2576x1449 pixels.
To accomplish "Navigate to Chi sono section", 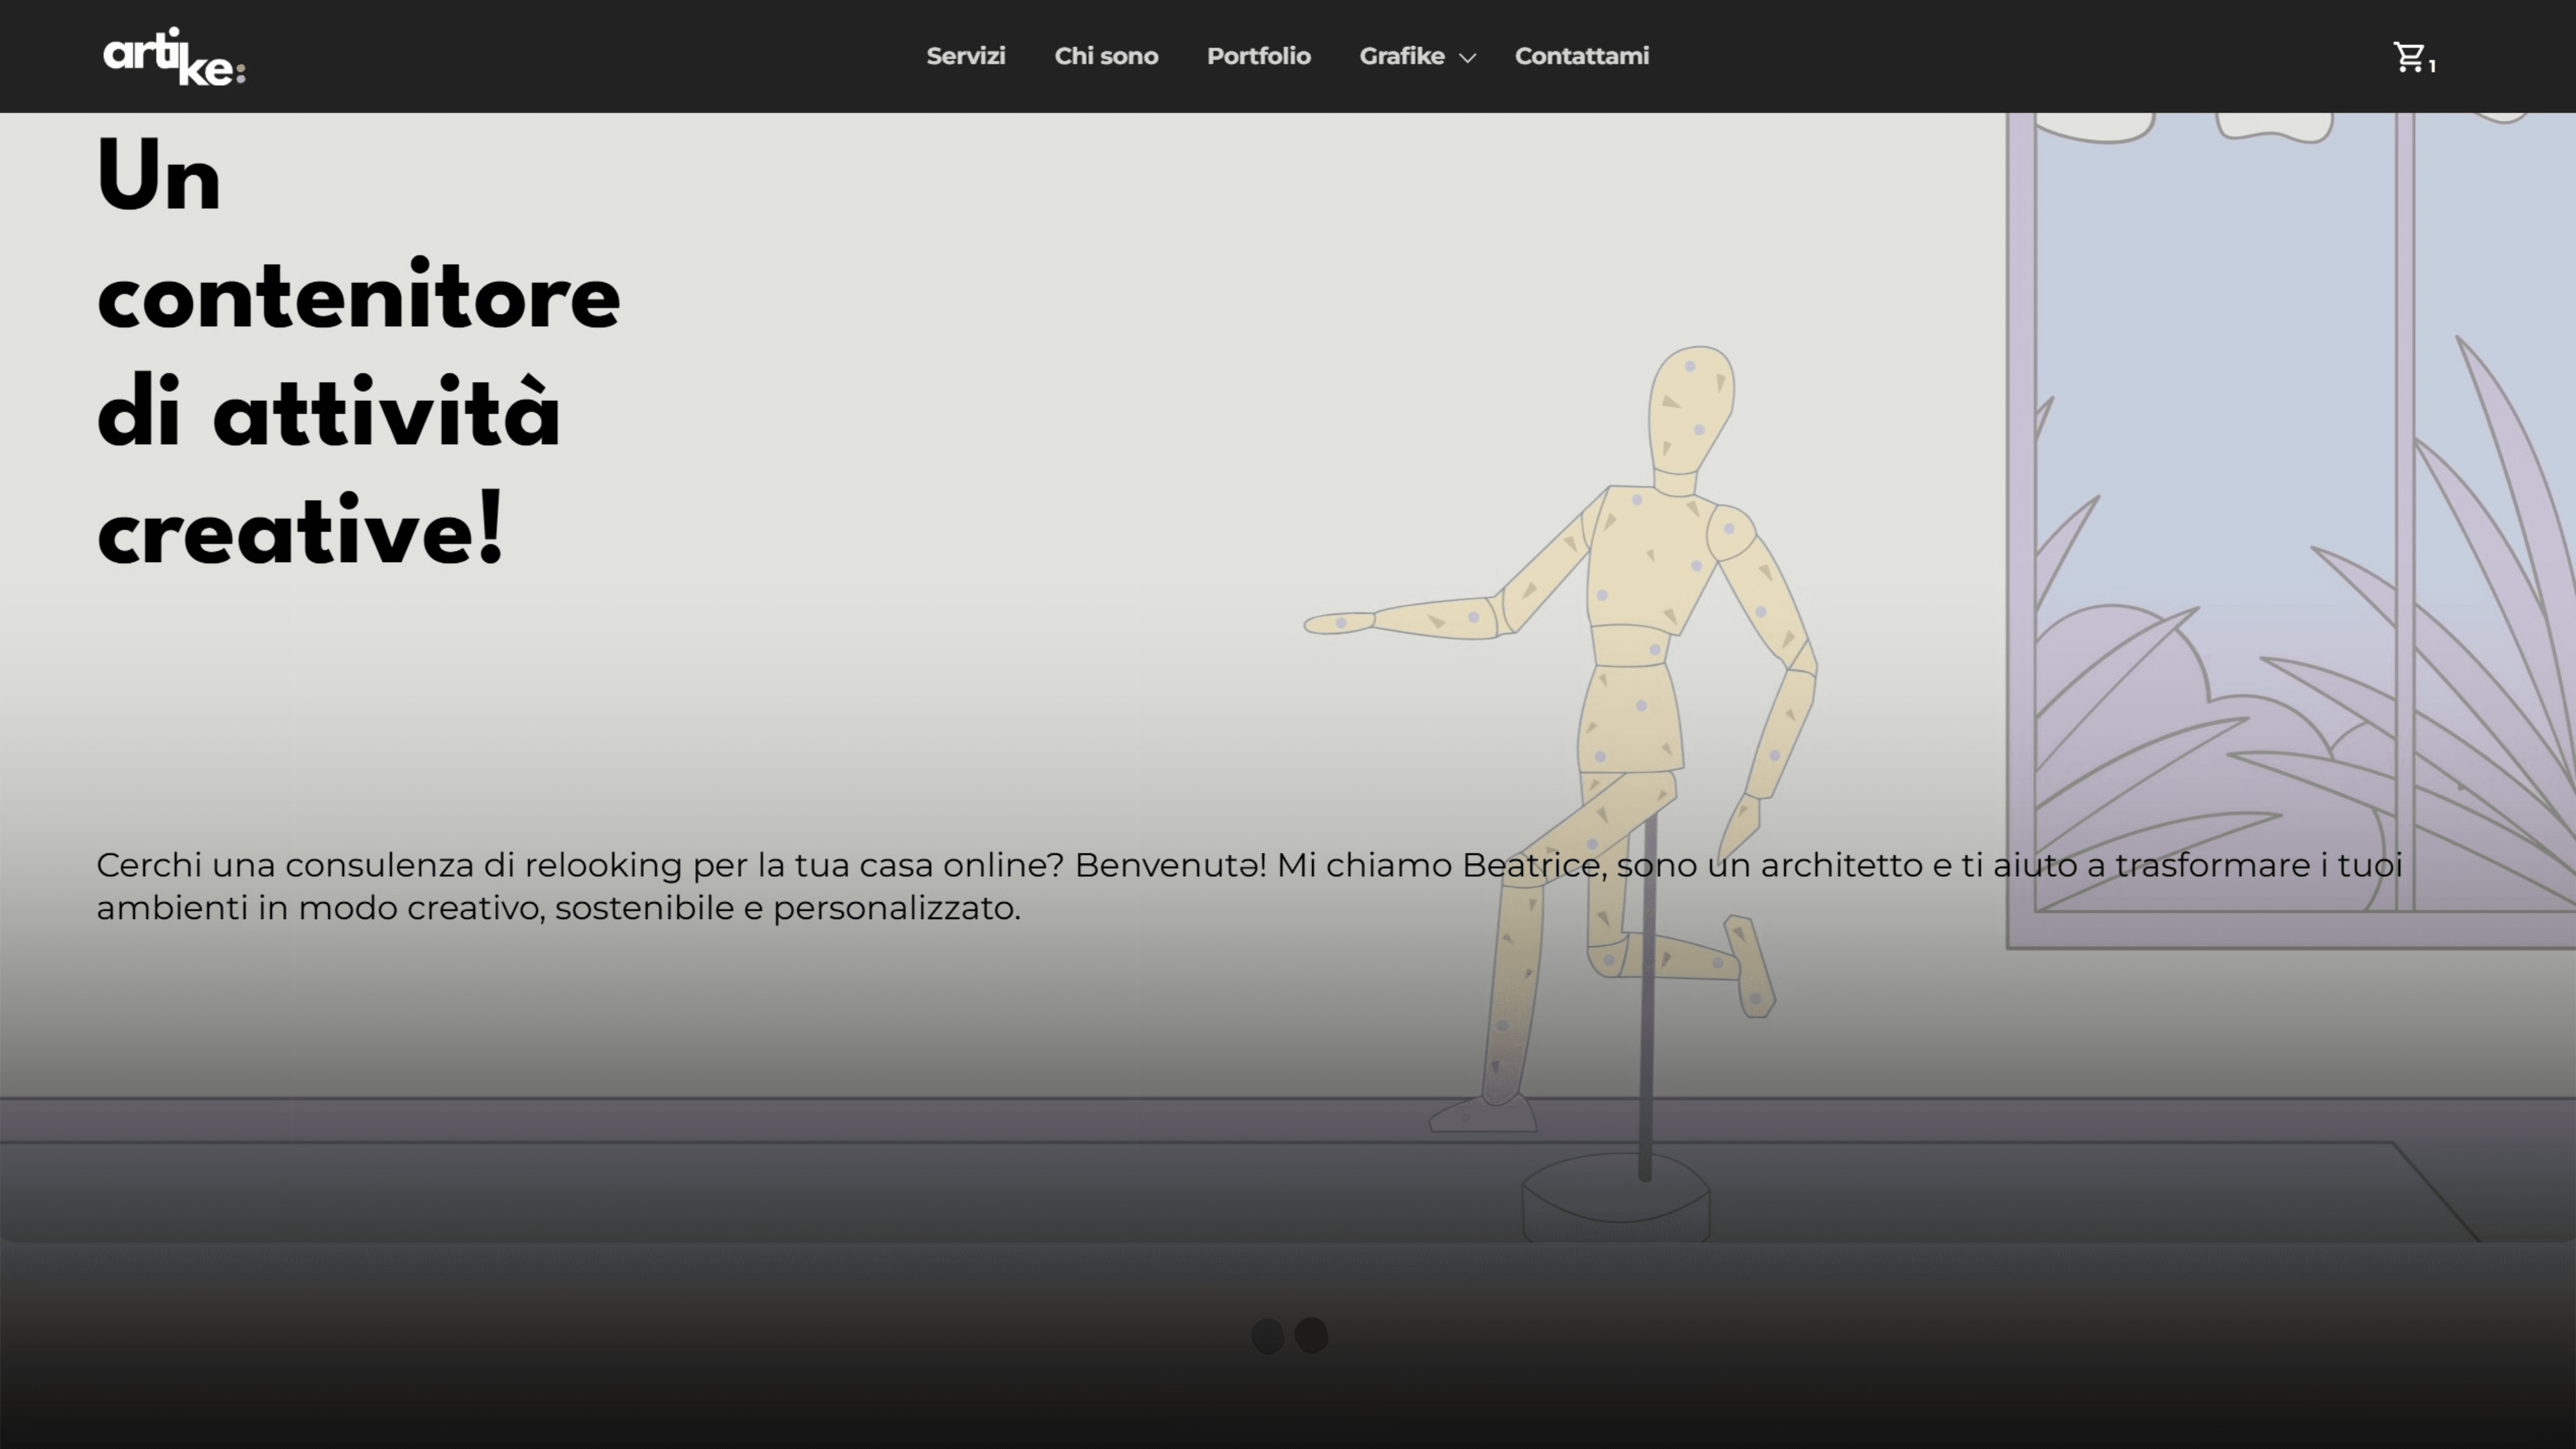I will [x=1106, y=56].
